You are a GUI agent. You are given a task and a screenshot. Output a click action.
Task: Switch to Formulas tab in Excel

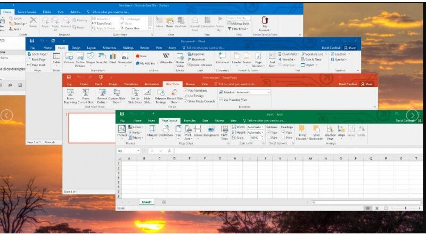pyautogui.click(x=190, y=120)
